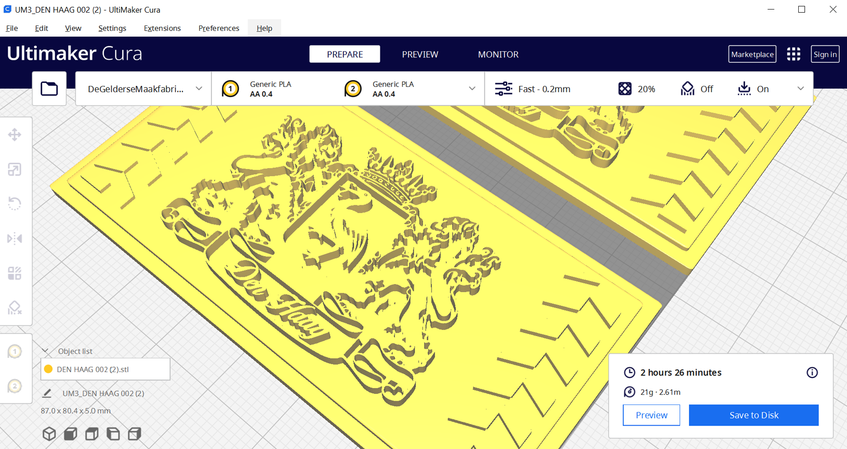Click Save to Disk
This screenshot has height=449, width=847.
tap(754, 415)
